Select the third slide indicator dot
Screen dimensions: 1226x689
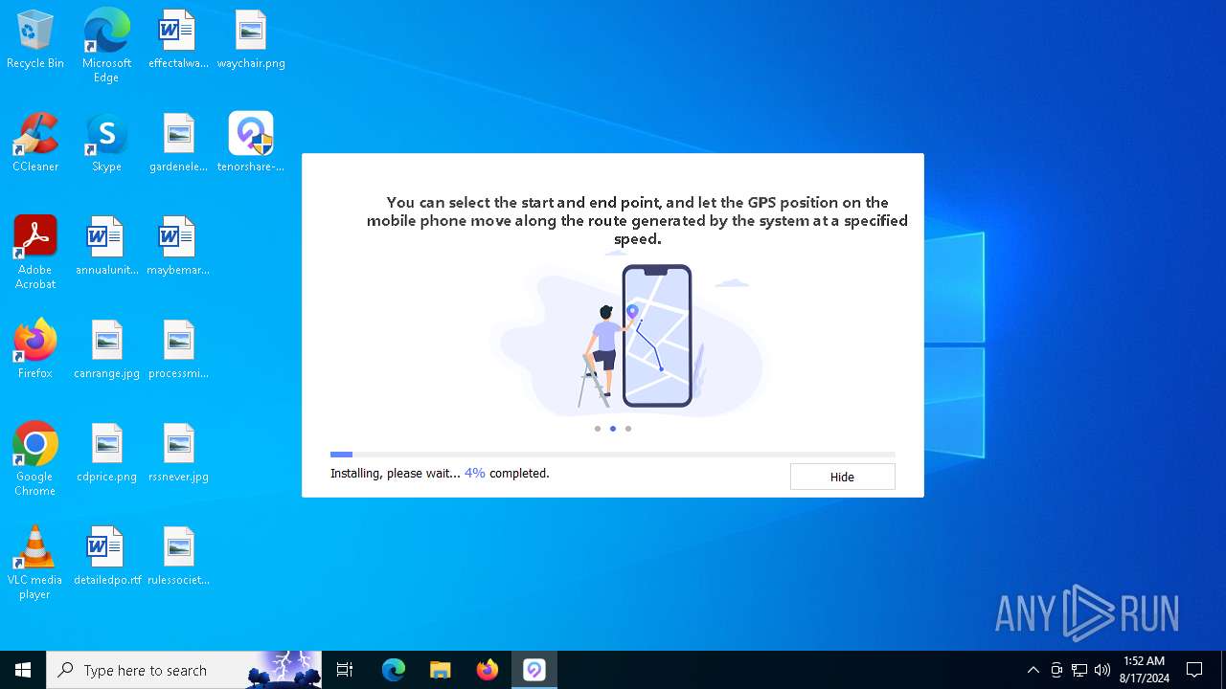[628, 429]
